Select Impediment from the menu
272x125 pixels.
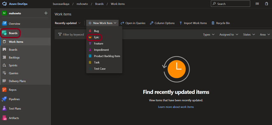pos(104,50)
